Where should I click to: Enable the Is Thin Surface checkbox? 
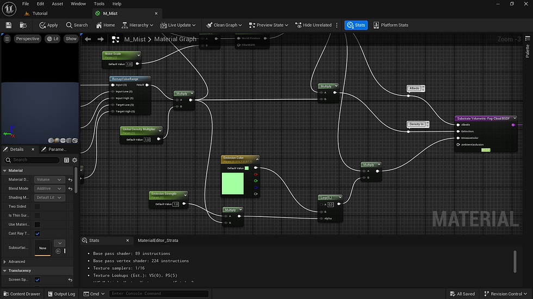[x=38, y=215]
